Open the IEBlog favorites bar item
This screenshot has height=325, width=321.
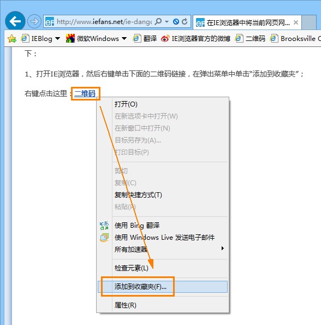pos(37,39)
